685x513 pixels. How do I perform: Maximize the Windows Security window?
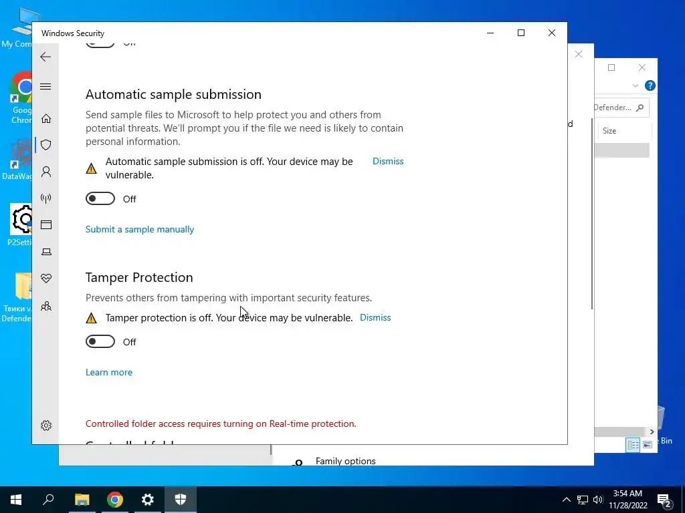520,33
